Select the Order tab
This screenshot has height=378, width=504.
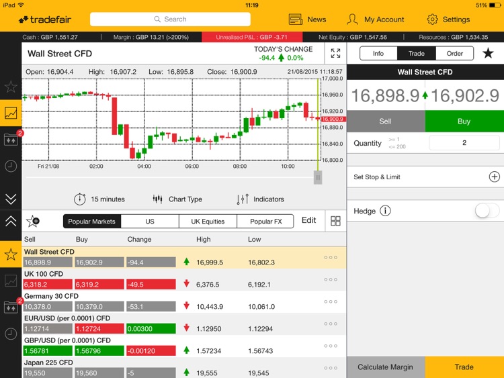454,54
